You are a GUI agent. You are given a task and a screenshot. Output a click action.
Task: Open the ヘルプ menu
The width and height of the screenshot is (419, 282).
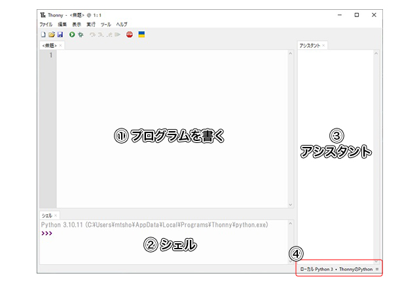[122, 24]
